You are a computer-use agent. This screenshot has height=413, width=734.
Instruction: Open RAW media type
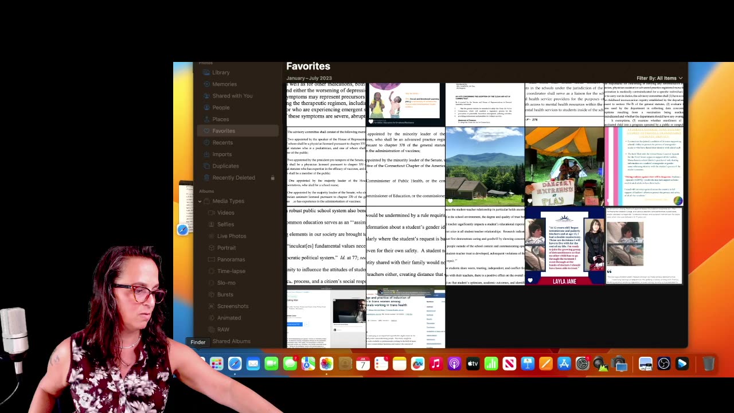223,329
